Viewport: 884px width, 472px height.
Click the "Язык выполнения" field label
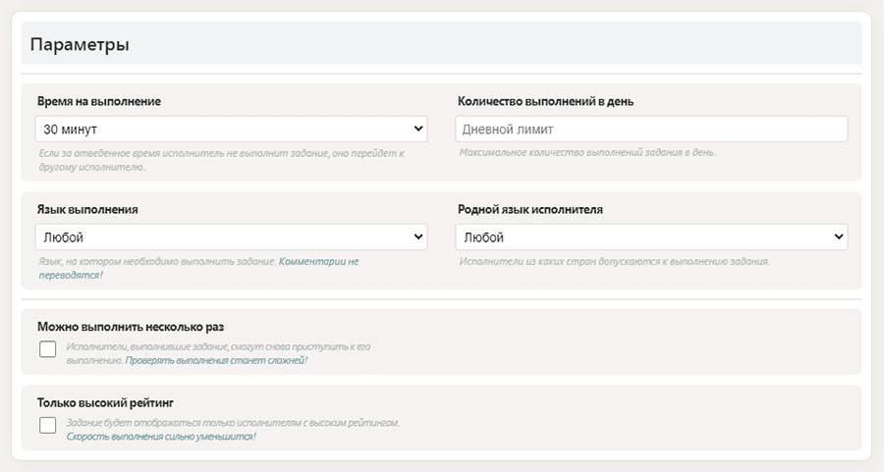[x=87, y=209]
